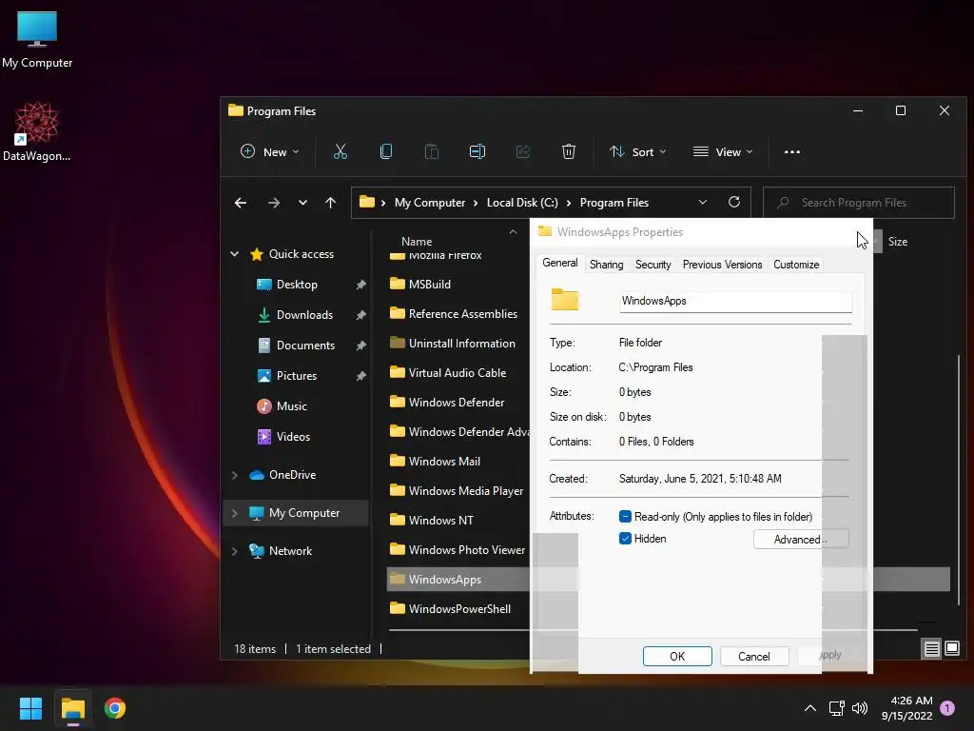Click the Size column header
The image size is (974, 731).
(898, 242)
